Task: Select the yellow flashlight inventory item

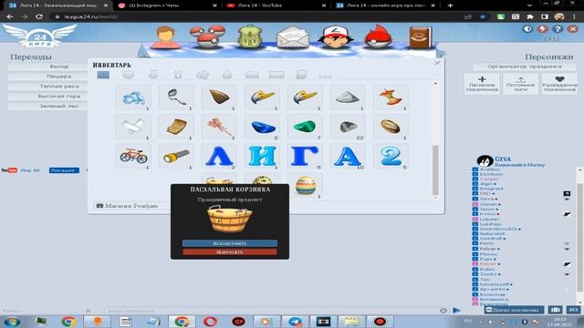Action: click(176, 156)
